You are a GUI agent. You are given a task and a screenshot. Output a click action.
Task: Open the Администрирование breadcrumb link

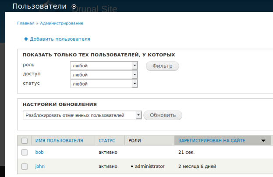(62, 23)
